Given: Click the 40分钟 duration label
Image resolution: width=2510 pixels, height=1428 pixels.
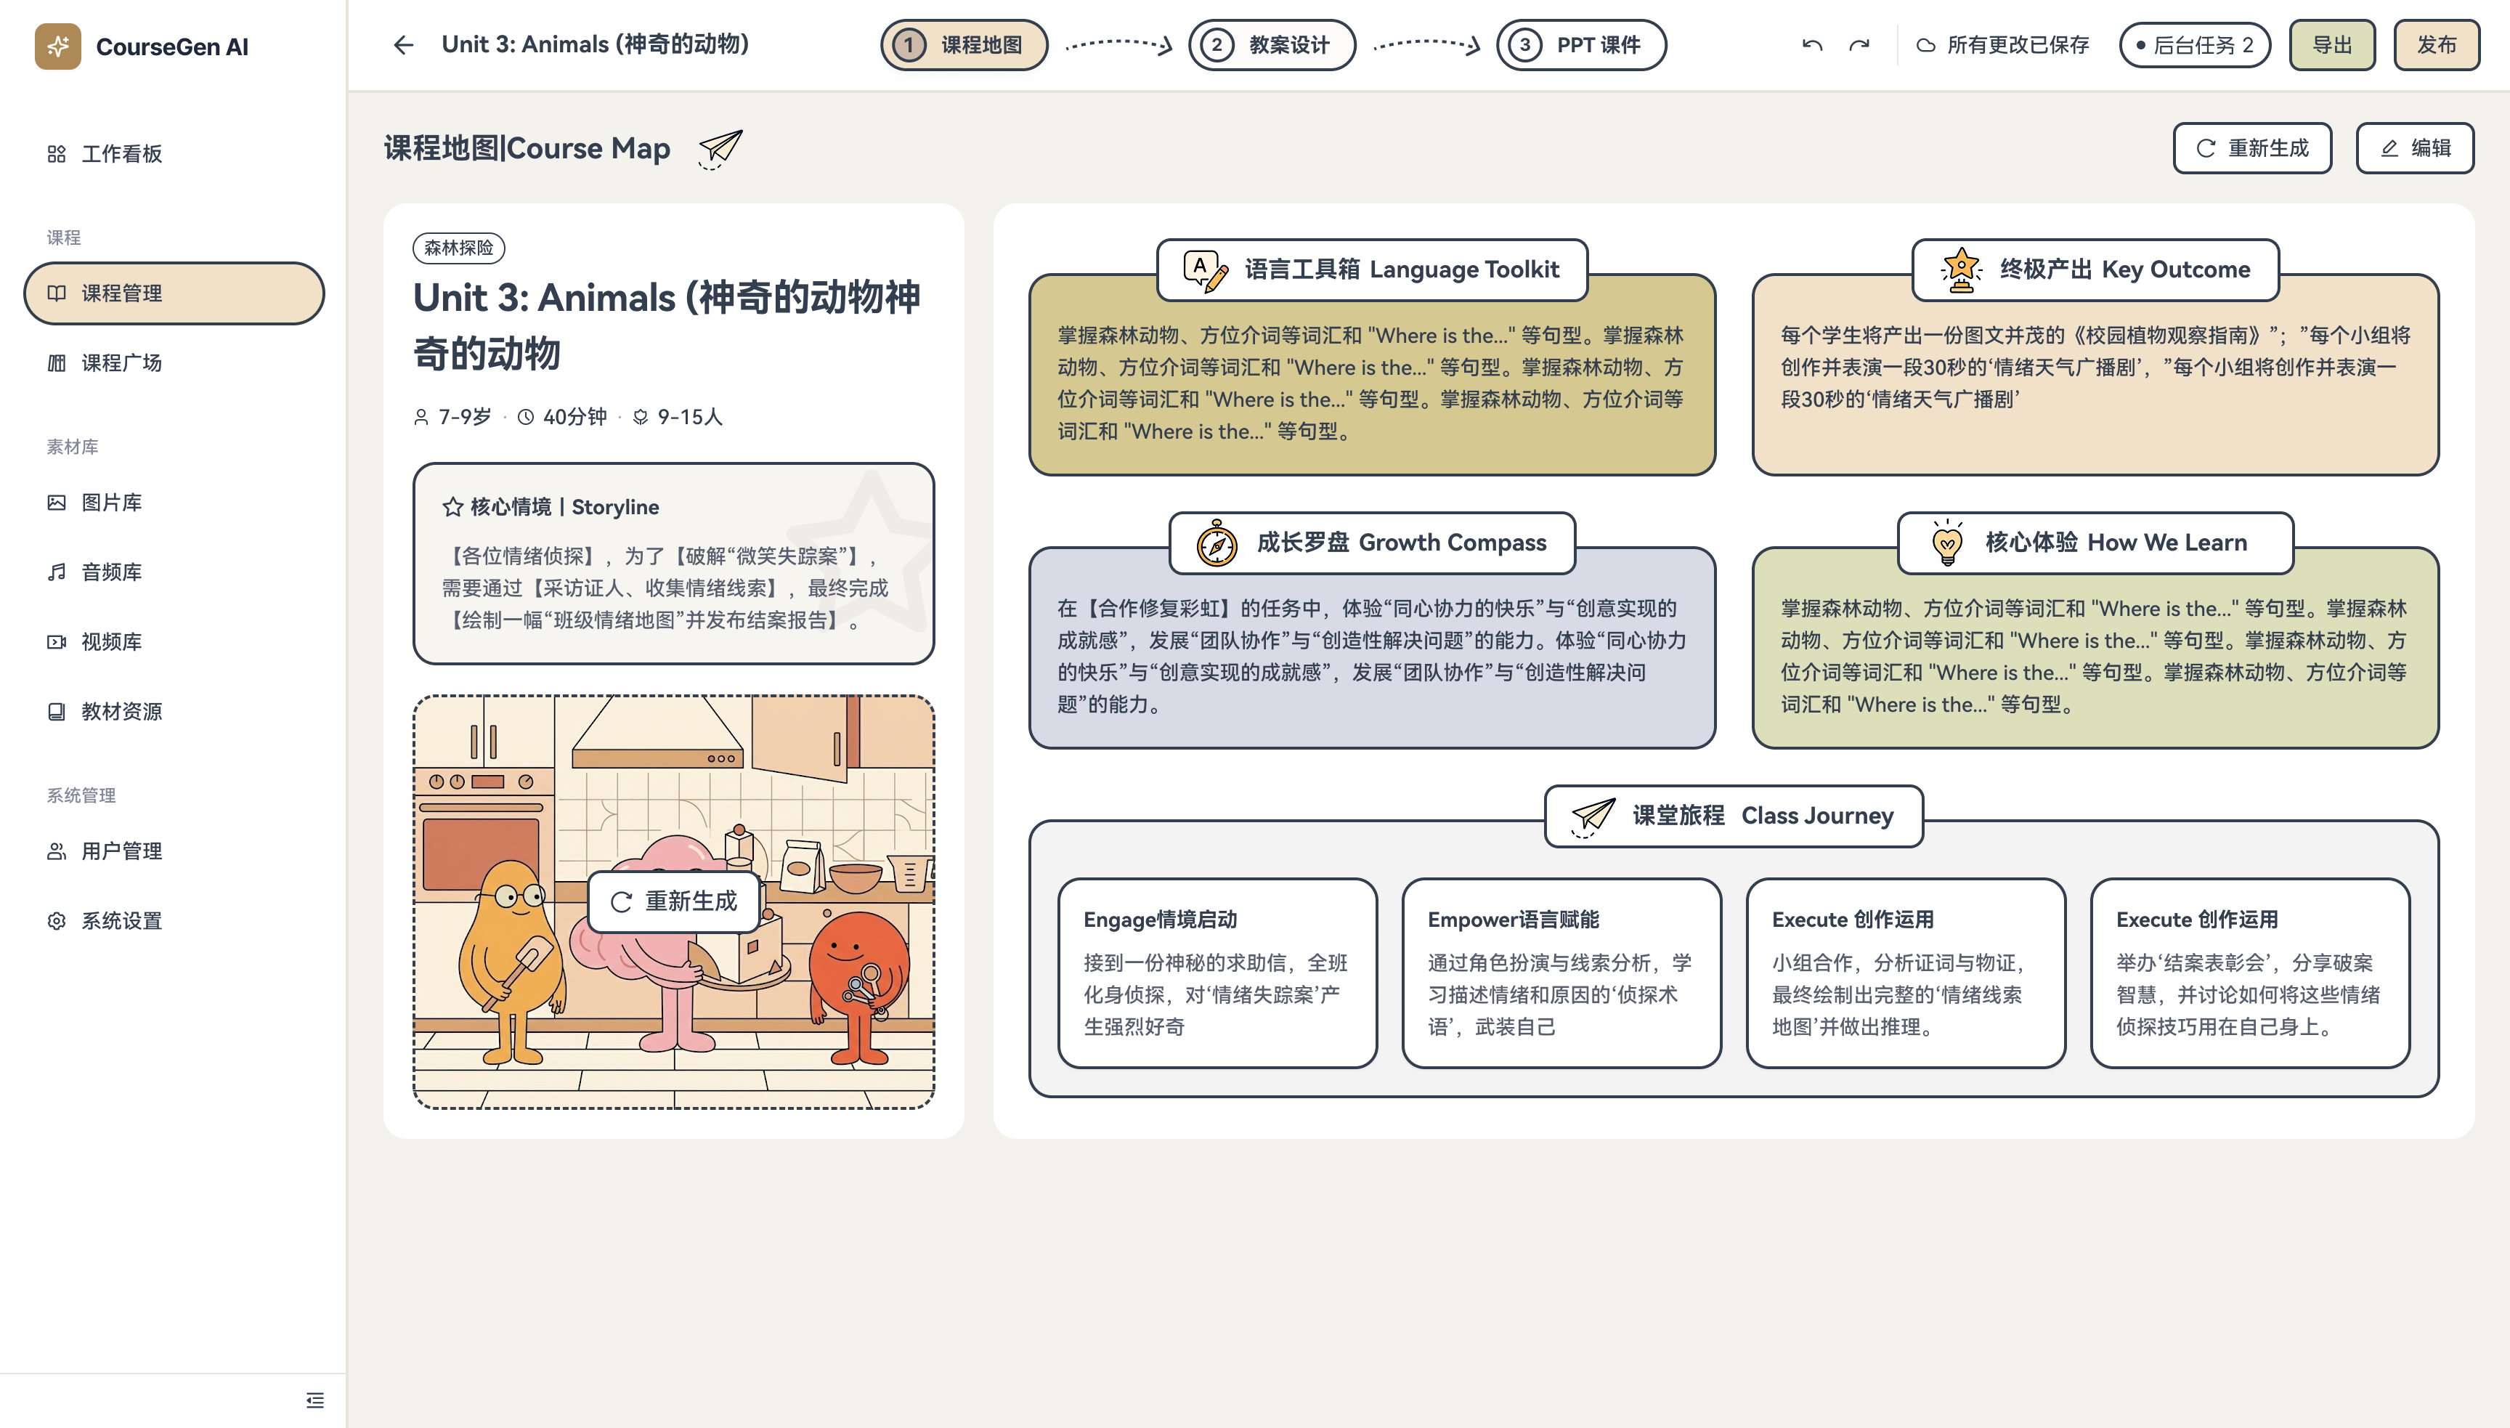Looking at the screenshot, I should coord(574,417).
